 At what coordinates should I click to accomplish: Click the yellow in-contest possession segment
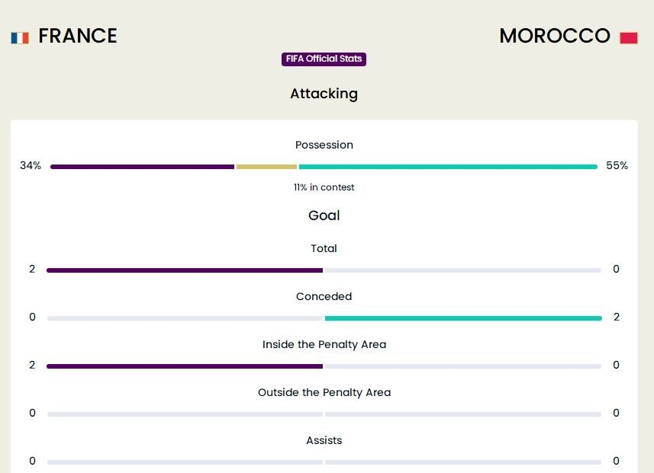click(x=266, y=167)
